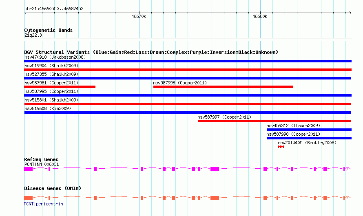Image resolution: width=363 pixels, height=216 pixels.
Task: Open the PCNT|pericentrin OMIM link
Action: coord(44,204)
